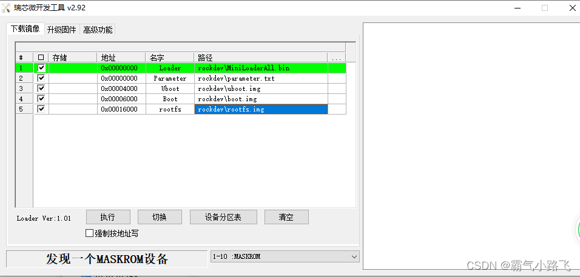Click the row number 5 cell
Image resolution: width=580 pixels, height=277 pixels.
pos(24,109)
